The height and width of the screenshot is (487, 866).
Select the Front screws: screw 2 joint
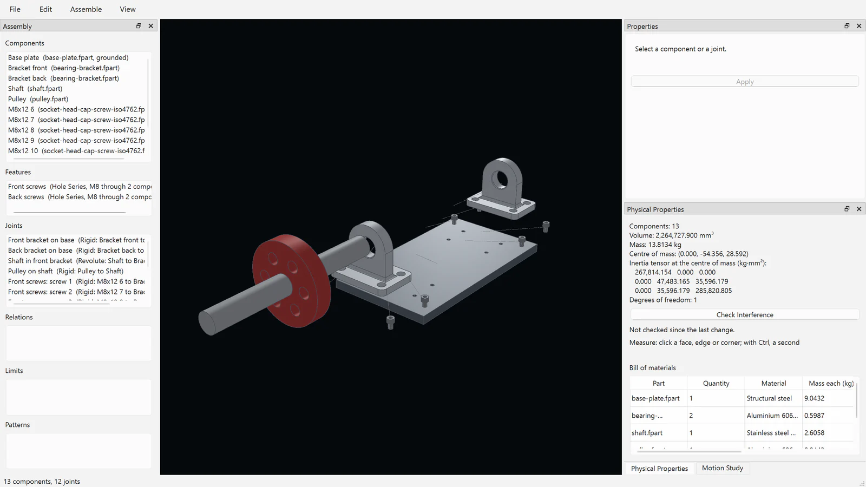point(77,292)
